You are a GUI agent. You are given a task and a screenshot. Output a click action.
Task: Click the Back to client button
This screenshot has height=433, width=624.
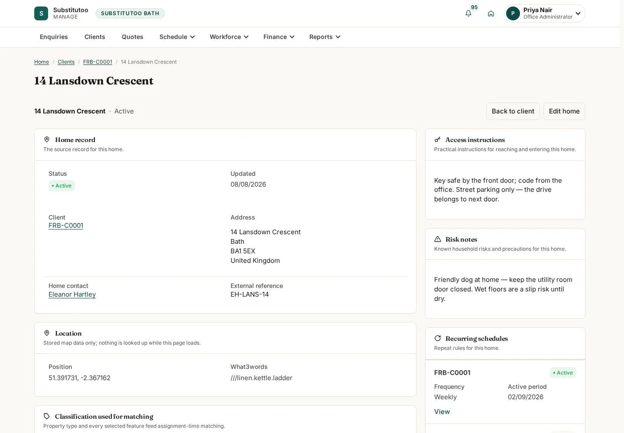tap(513, 111)
